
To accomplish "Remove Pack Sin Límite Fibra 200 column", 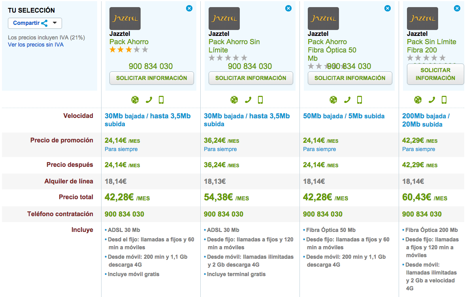I will click(457, 8).
